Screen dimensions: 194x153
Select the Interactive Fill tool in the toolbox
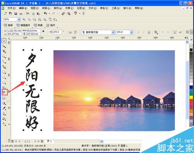click(4, 124)
